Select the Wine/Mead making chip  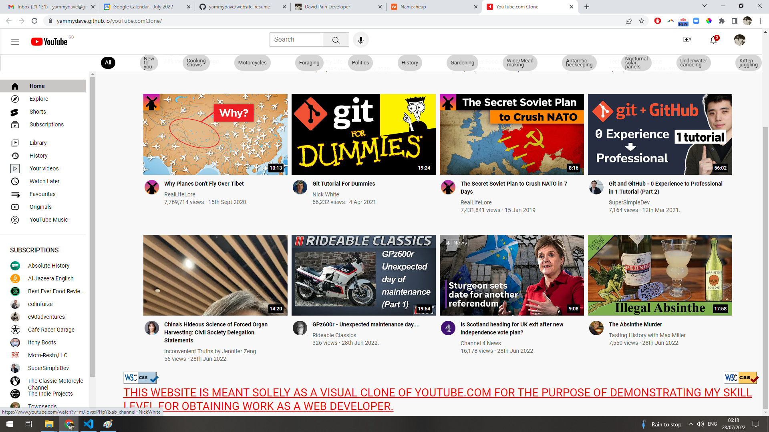pos(520,63)
